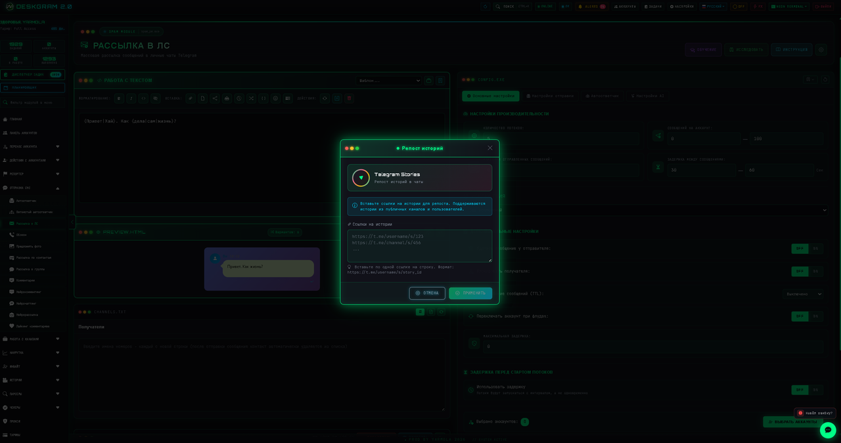Click the DESKGRAM 2.0 logo
This screenshot has width=841, height=443.
39,7
